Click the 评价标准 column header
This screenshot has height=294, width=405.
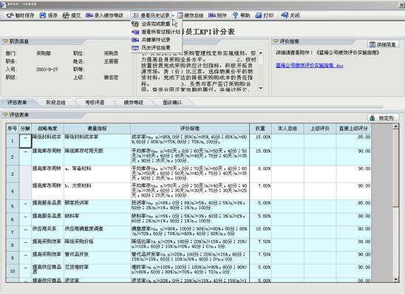(x=190, y=129)
